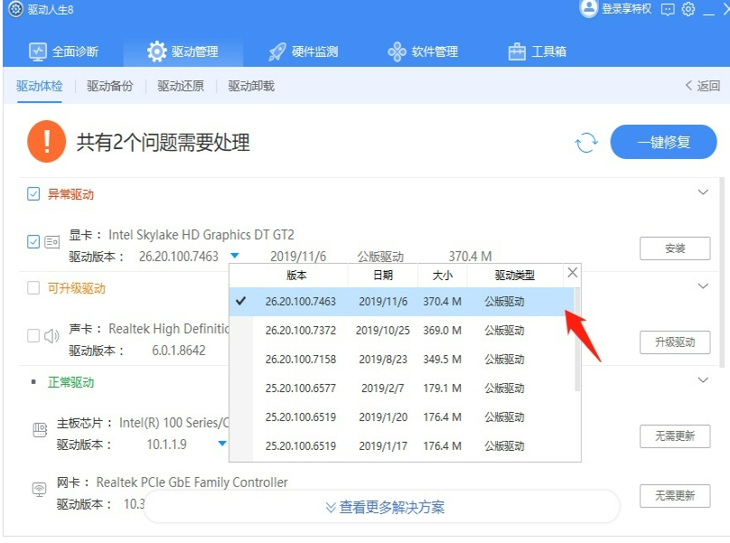Click the user avatar login icon
The width and height of the screenshot is (730, 543).
point(589,9)
